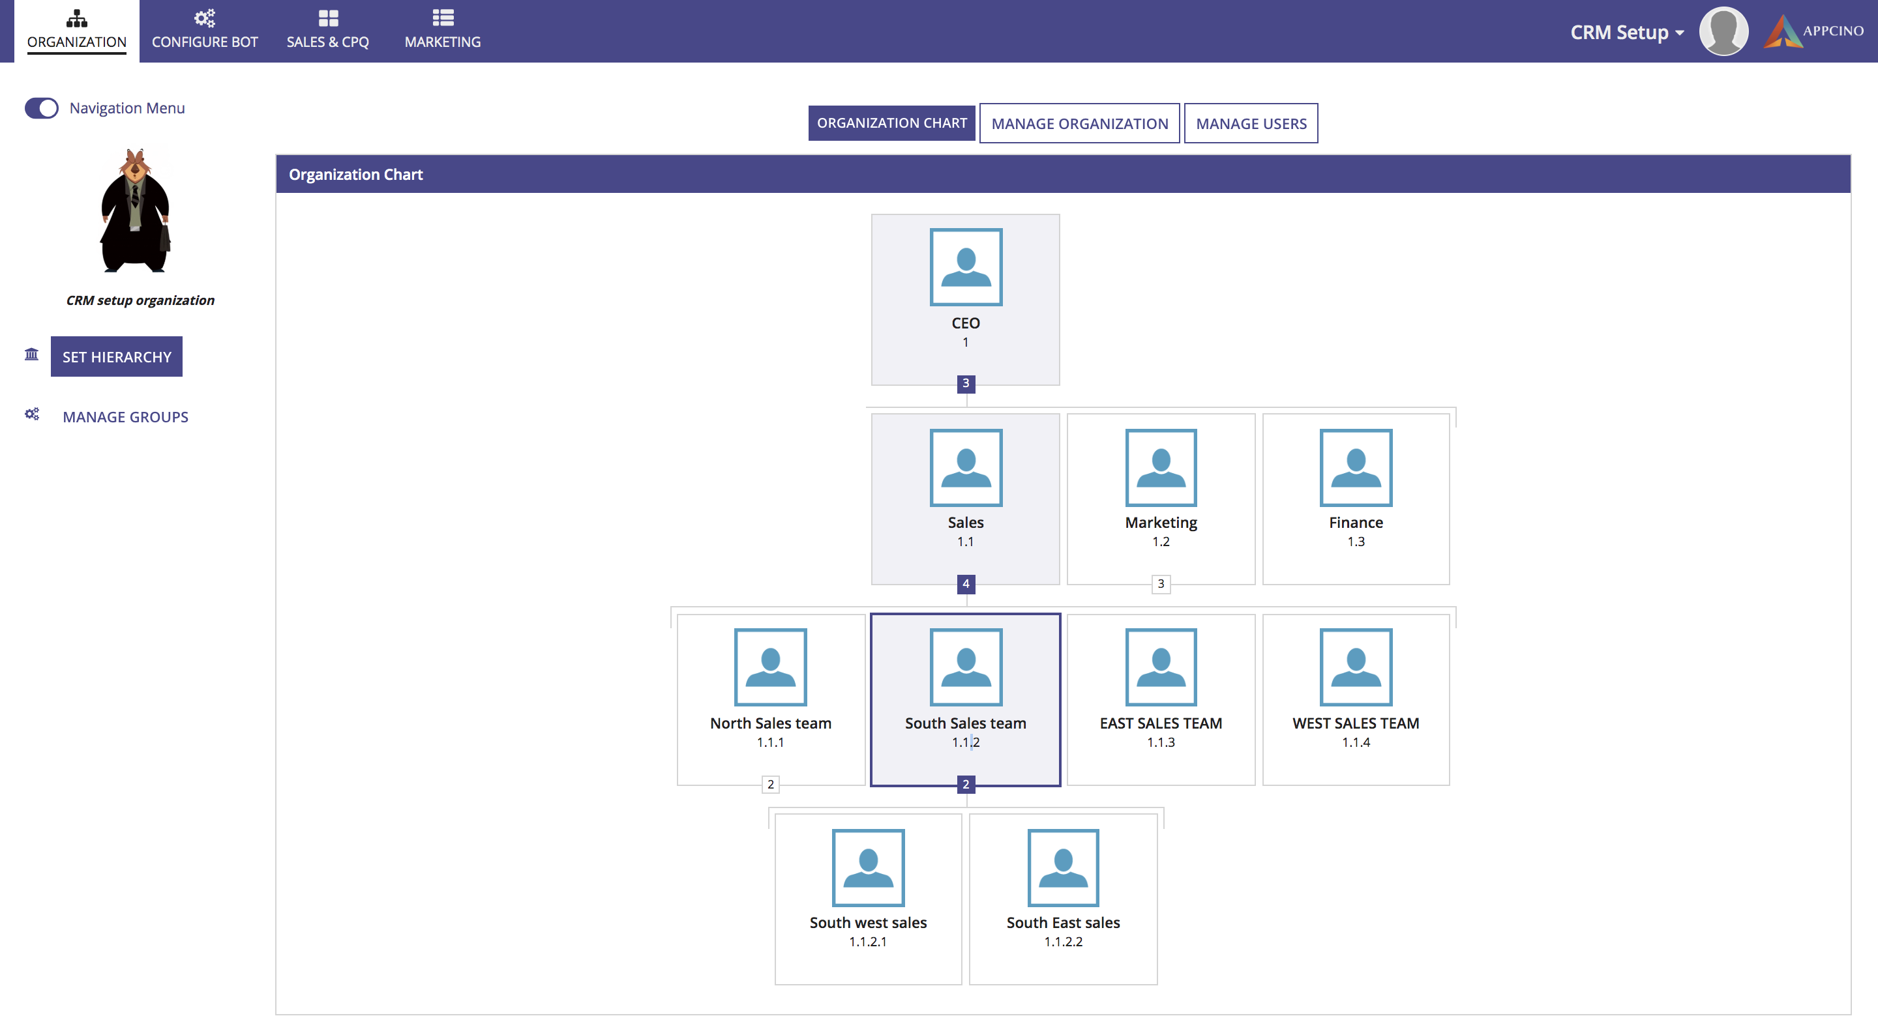
Task: Expand North Sales team child count badge
Action: (x=770, y=785)
